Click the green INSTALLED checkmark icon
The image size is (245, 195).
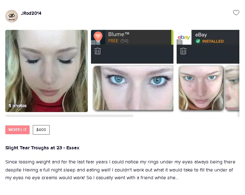click(198, 41)
